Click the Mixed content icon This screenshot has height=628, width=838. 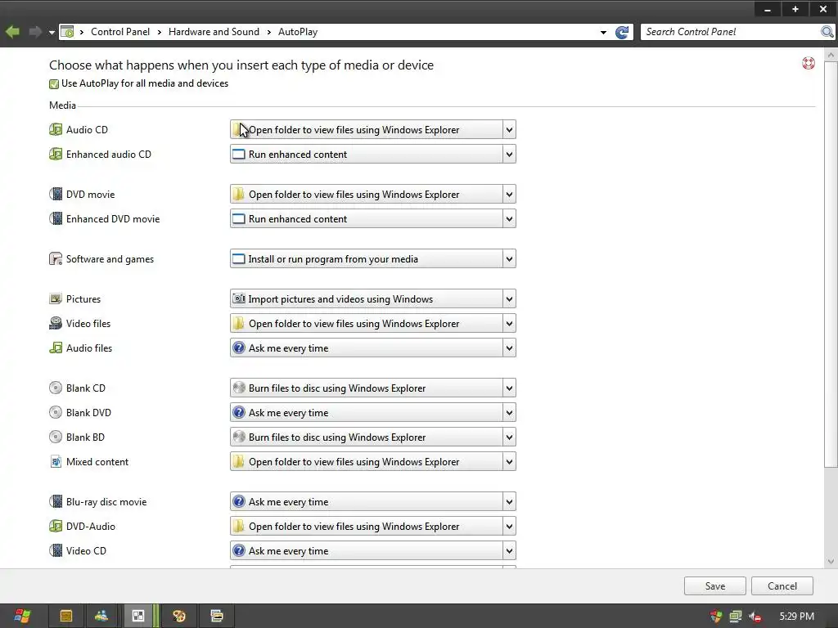tap(56, 462)
